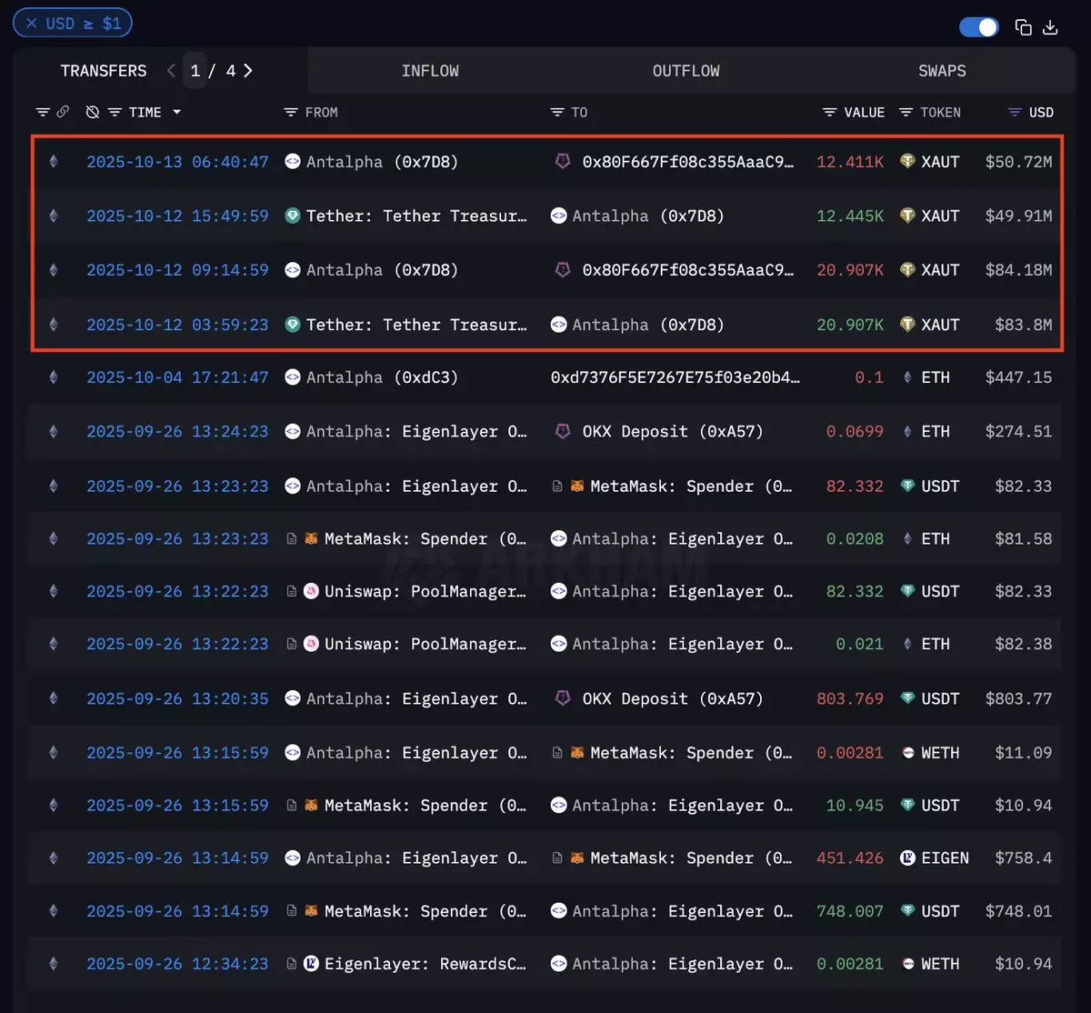Filter by VALUE column icon
Screen dimensions: 1091x1013
click(829, 113)
